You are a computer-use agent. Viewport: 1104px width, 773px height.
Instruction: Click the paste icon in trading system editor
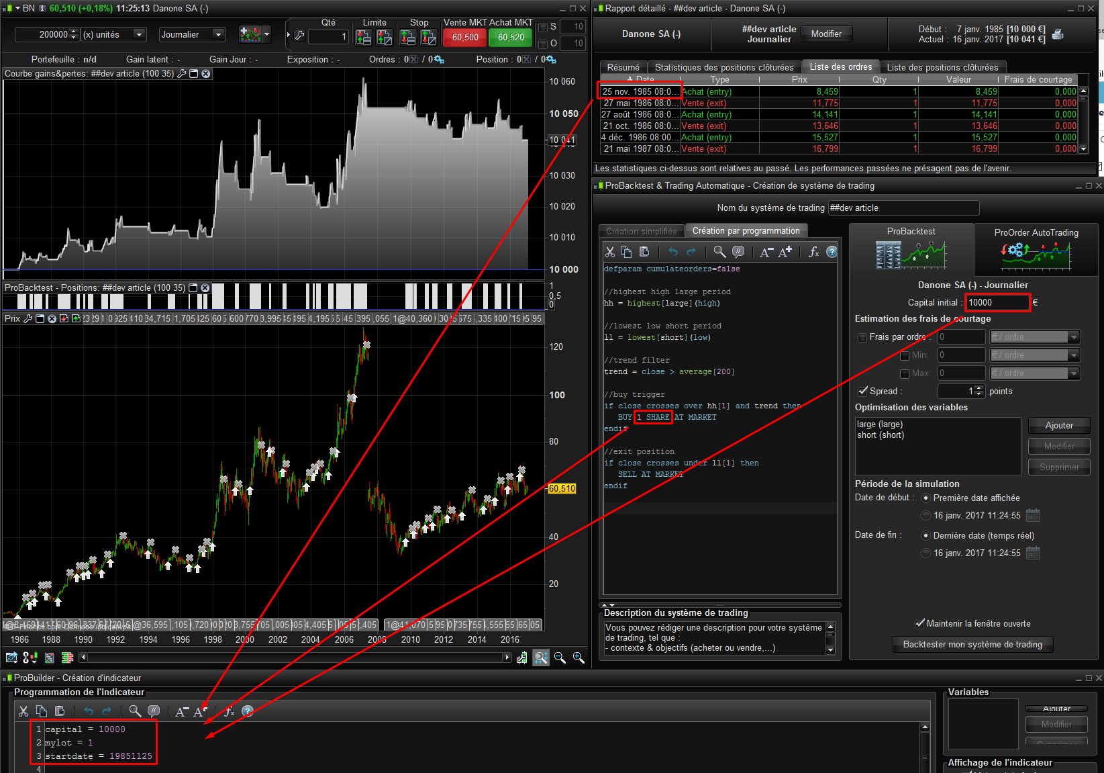pyautogui.click(x=644, y=252)
